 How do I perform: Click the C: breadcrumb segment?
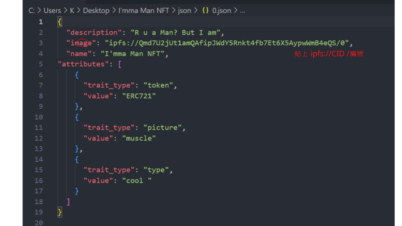31,11
